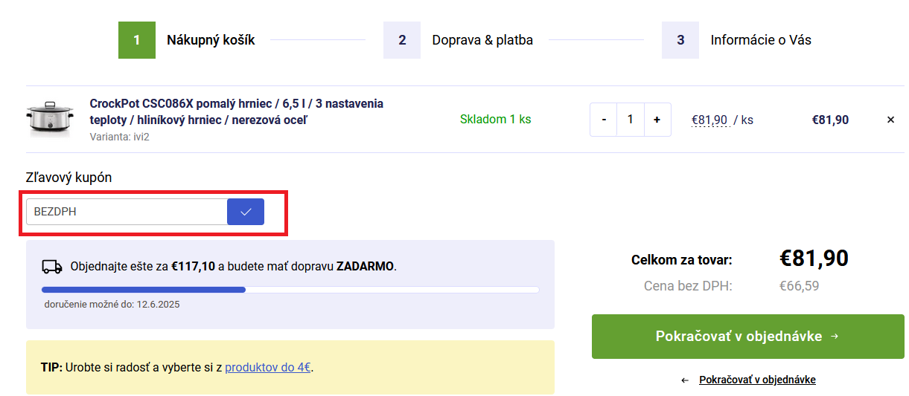Screen dimensions: 909x396
Task: Click the quantity number field
Action: click(630, 120)
